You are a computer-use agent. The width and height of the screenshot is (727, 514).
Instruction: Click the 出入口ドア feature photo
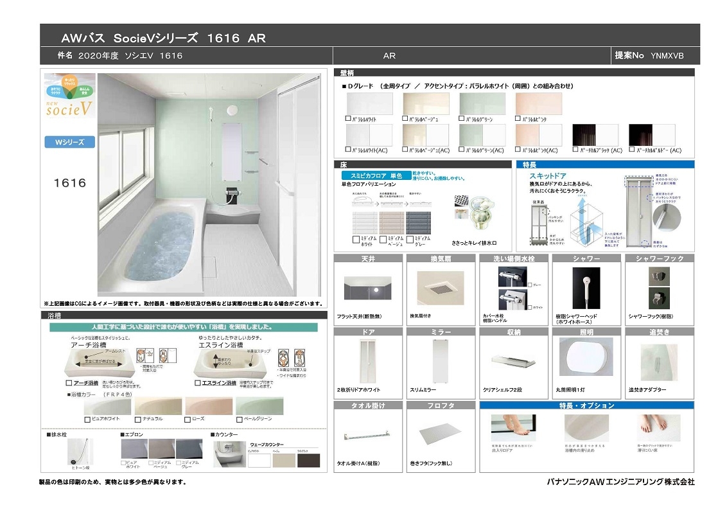point(513,428)
